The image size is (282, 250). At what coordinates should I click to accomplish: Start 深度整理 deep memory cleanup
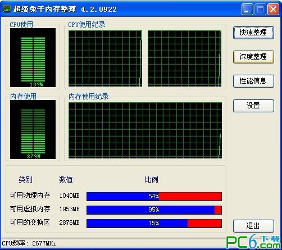(253, 57)
